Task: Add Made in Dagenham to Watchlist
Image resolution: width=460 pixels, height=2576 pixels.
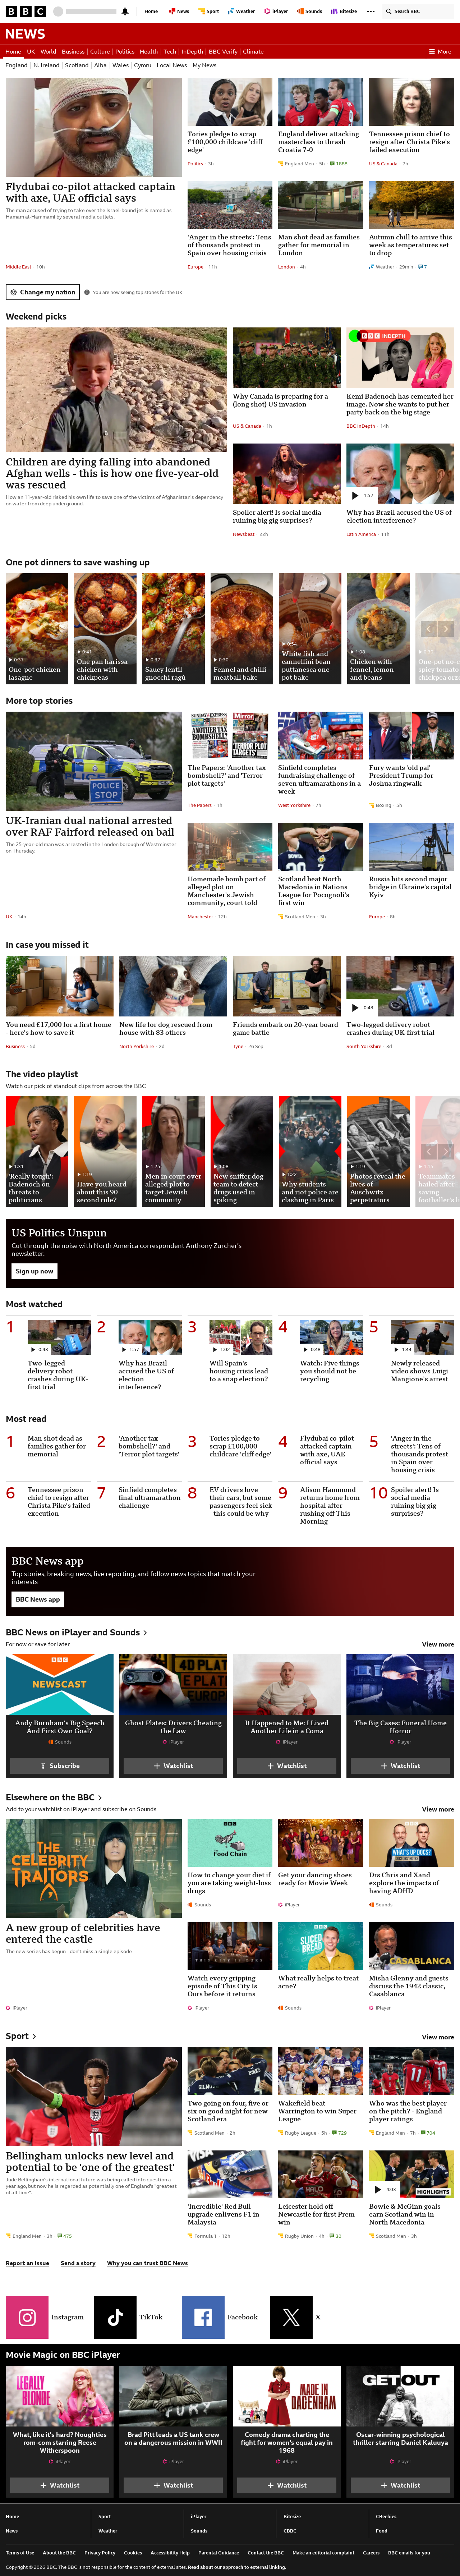Action: point(287,2485)
